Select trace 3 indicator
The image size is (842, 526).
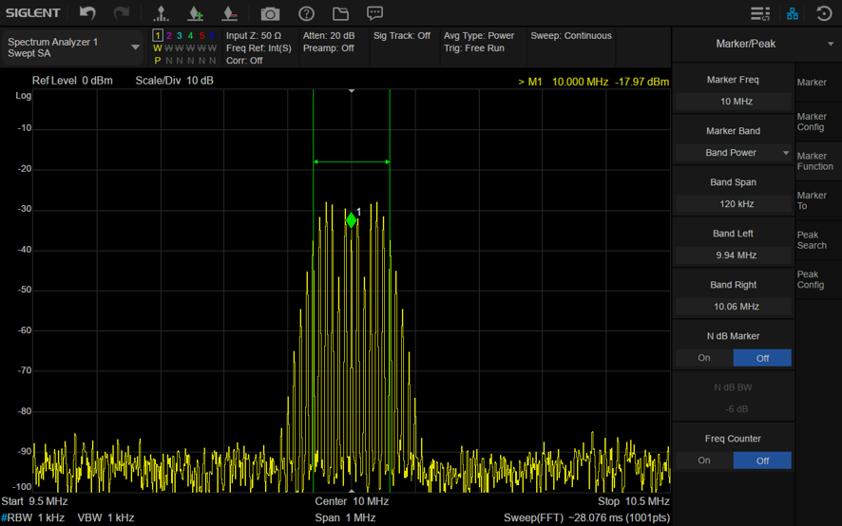(180, 35)
